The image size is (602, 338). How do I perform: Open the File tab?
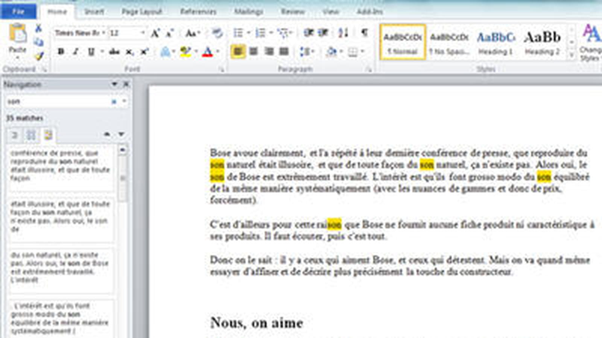[x=18, y=12]
